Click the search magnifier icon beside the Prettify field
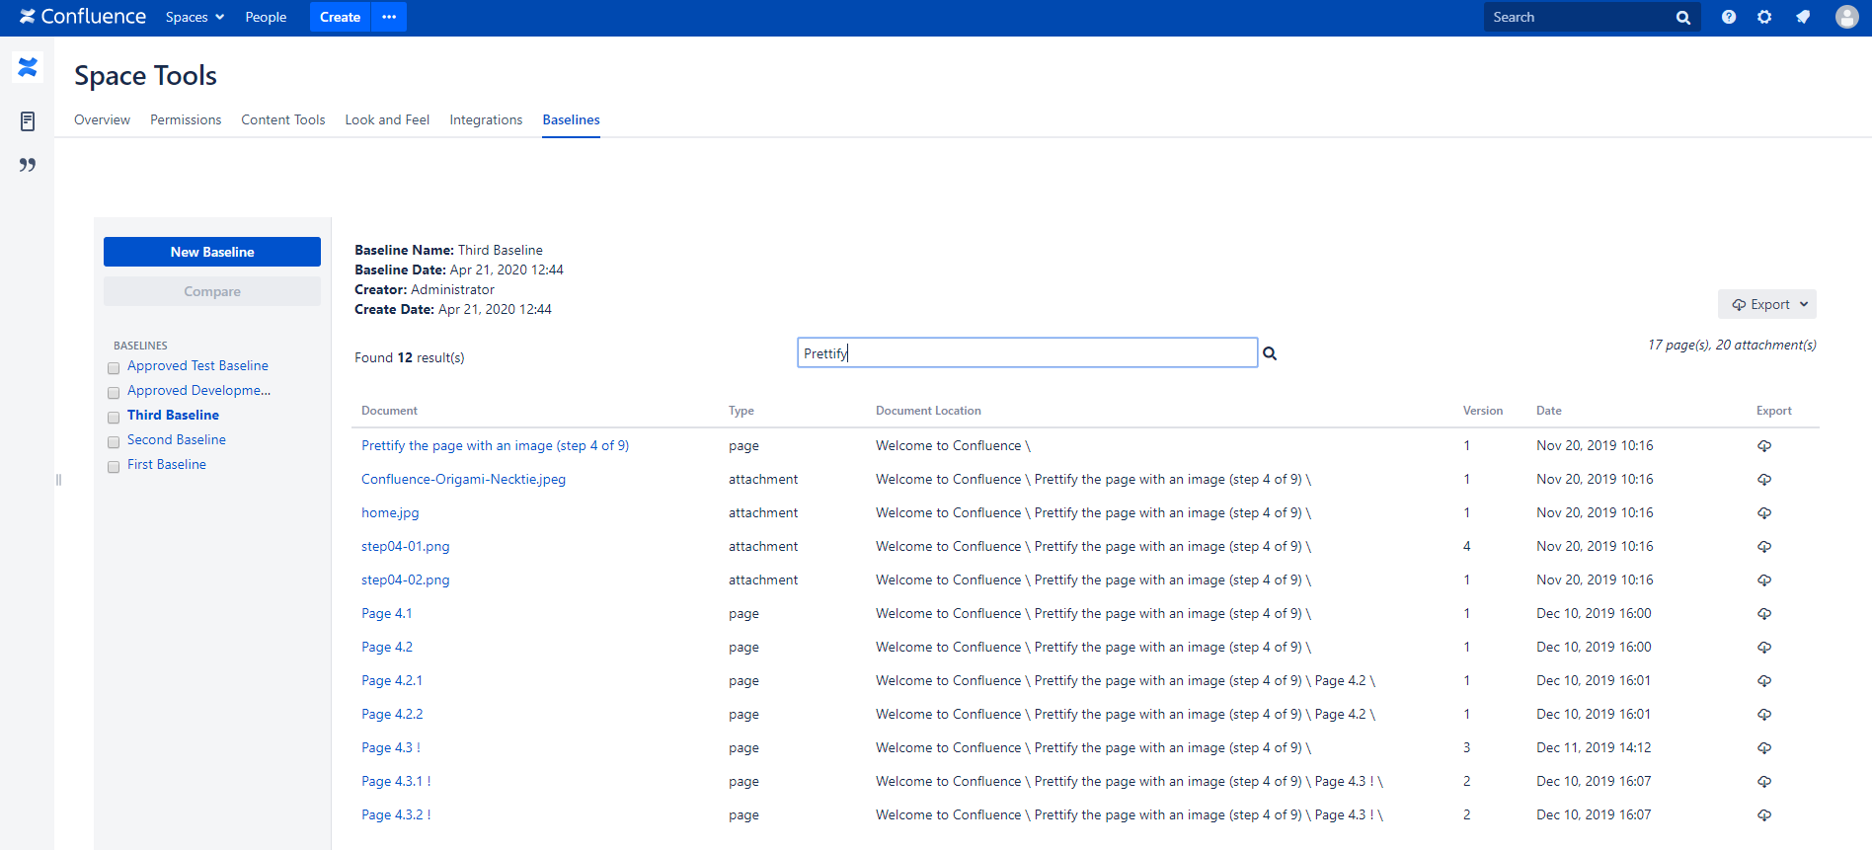Viewport: 1872px width, 850px height. 1270,353
